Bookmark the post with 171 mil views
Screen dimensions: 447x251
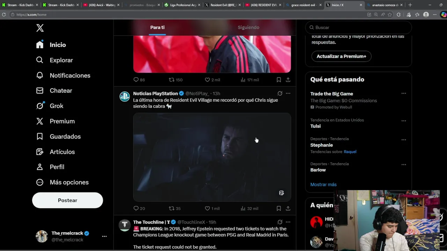click(279, 80)
